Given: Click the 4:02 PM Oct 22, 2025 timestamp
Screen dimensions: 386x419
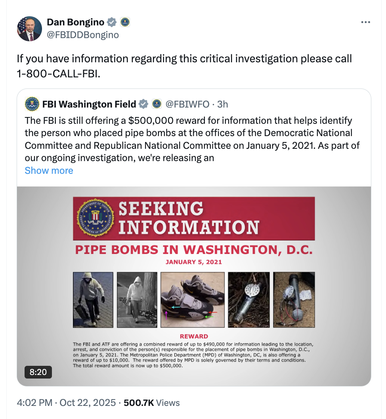Looking at the screenshot, I should point(66,403).
